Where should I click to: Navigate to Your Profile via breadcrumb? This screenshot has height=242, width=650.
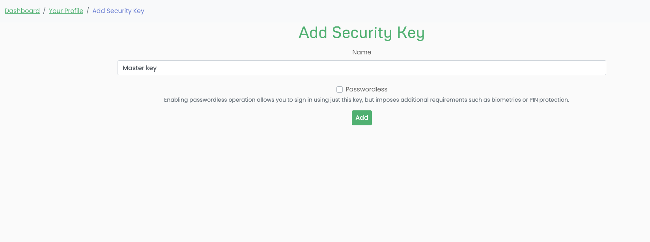(x=66, y=11)
